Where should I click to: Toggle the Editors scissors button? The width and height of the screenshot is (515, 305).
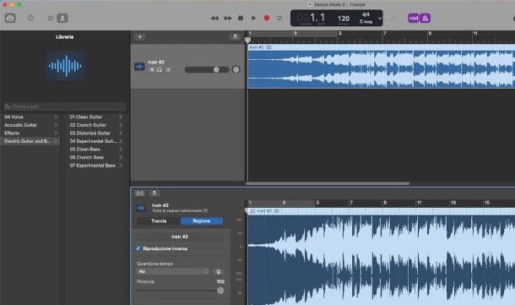(x=62, y=18)
